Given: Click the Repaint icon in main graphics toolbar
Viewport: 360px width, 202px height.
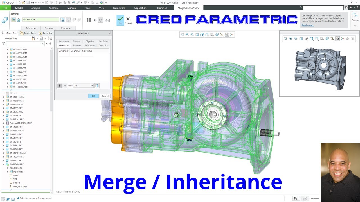Looking at the screenshot, I should coord(197,35).
